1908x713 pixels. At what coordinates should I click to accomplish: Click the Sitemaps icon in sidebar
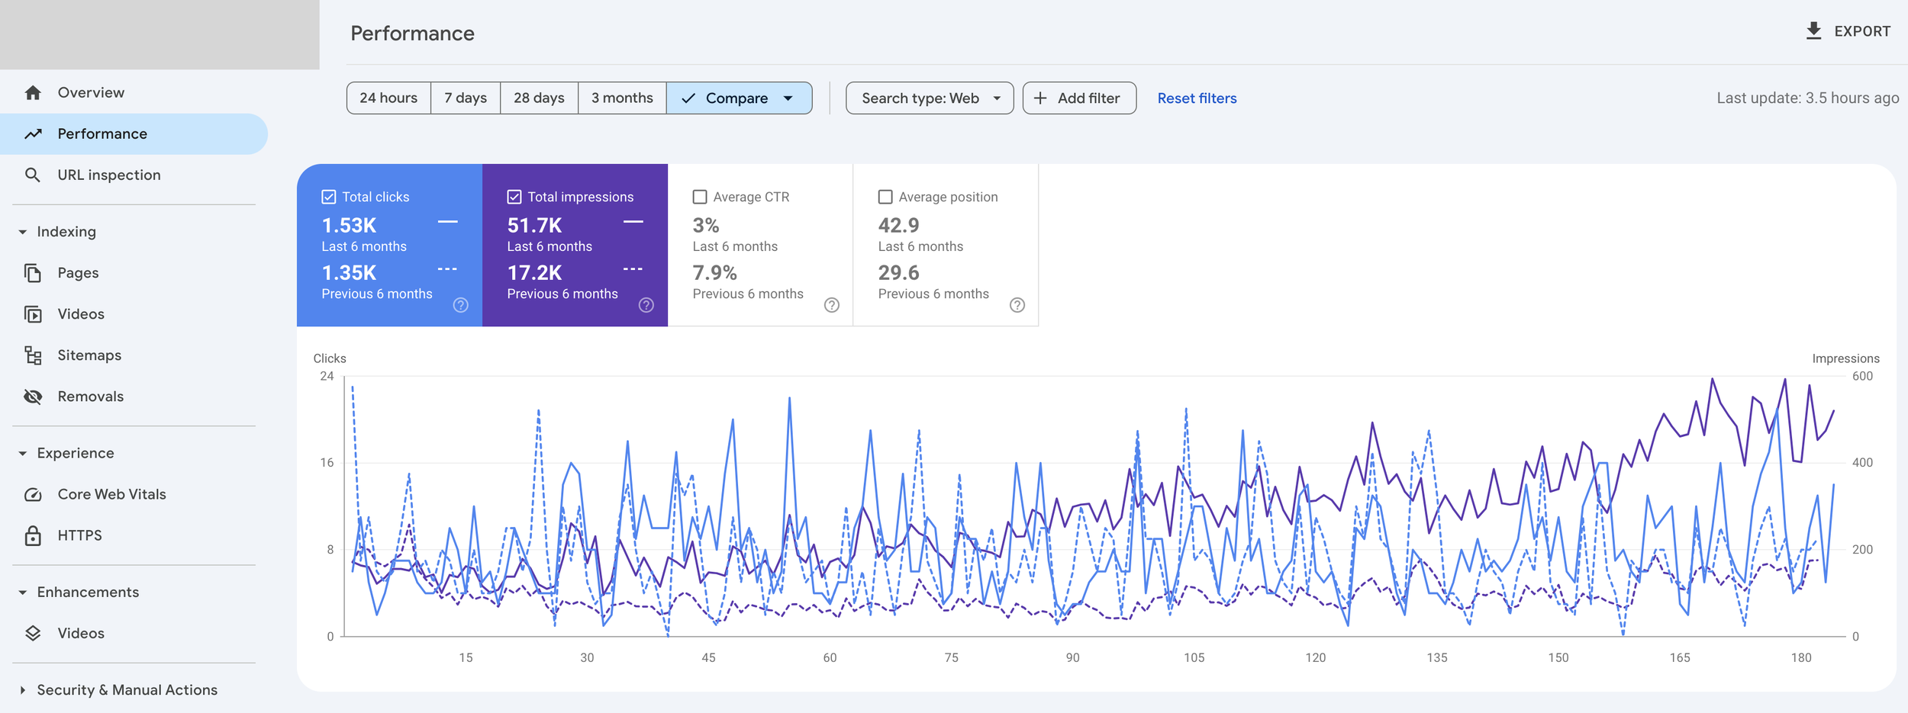coord(33,355)
